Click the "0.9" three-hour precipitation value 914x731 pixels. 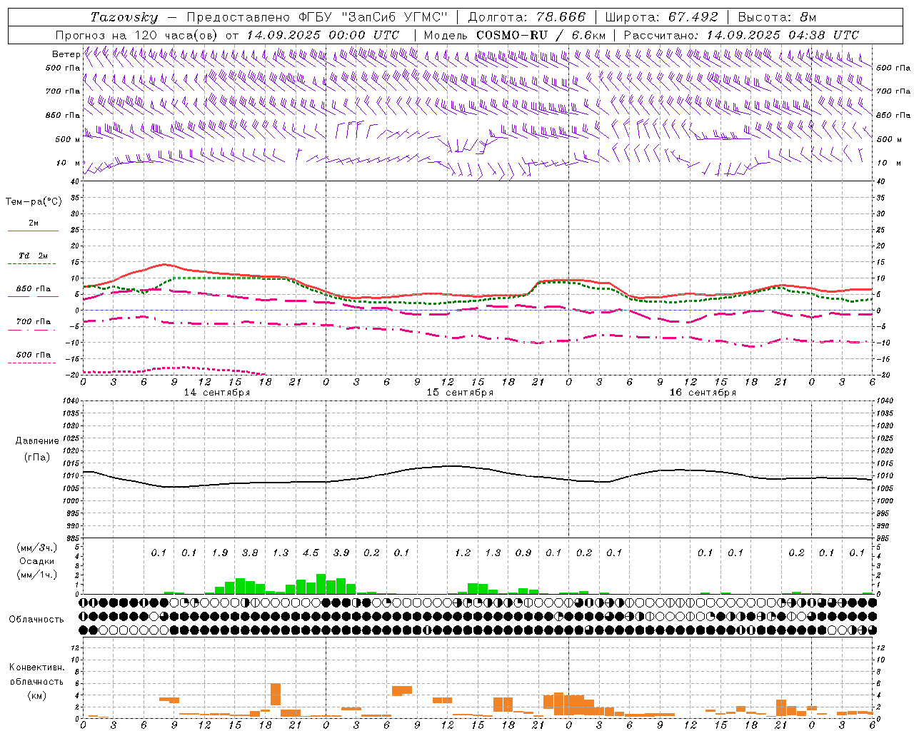(523, 553)
